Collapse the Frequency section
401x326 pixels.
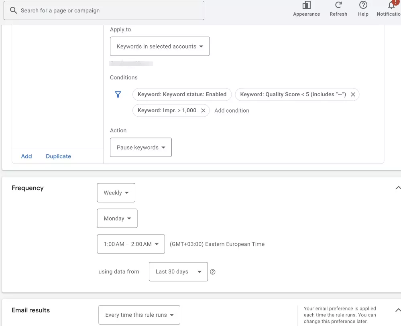point(398,188)
